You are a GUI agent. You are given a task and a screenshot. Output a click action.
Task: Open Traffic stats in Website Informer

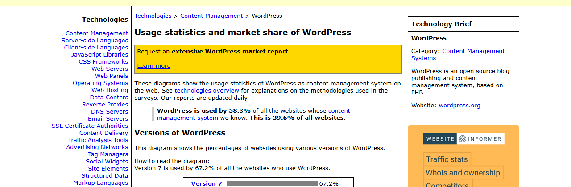click(x=447, y=159)
